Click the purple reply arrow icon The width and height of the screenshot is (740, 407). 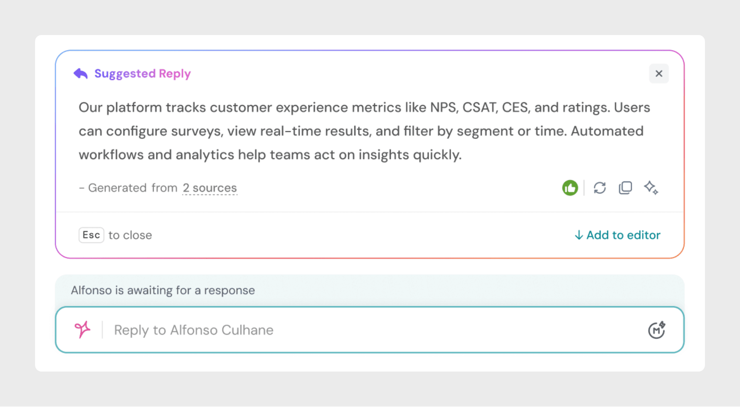tap(81, 74)
